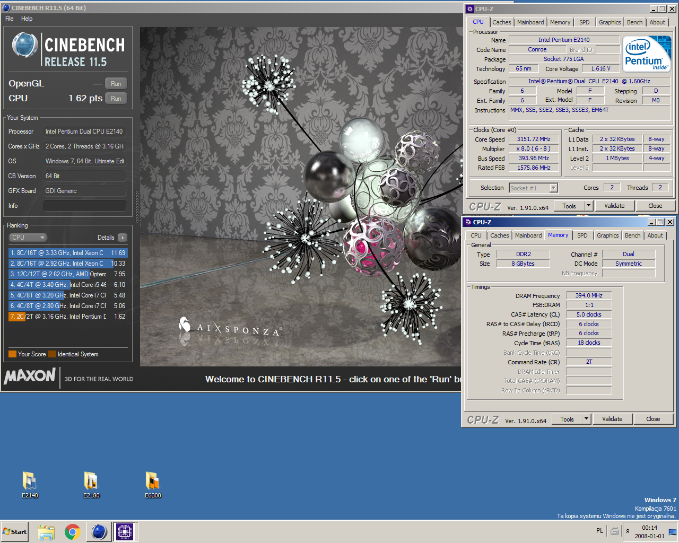Click the lower CPU-Z title bar icon
This screenshot has height=543, width=679.
point(467,222)
